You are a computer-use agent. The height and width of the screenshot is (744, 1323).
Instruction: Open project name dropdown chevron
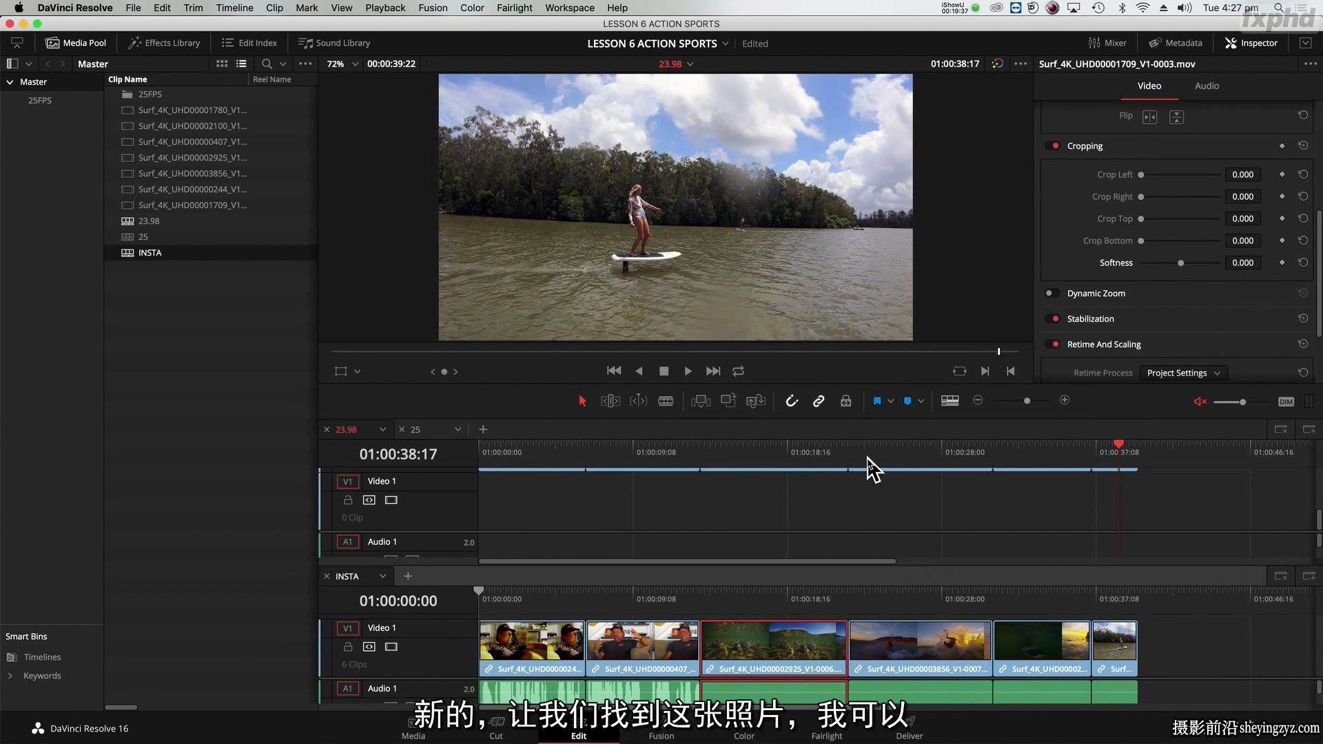click(725, 43)
